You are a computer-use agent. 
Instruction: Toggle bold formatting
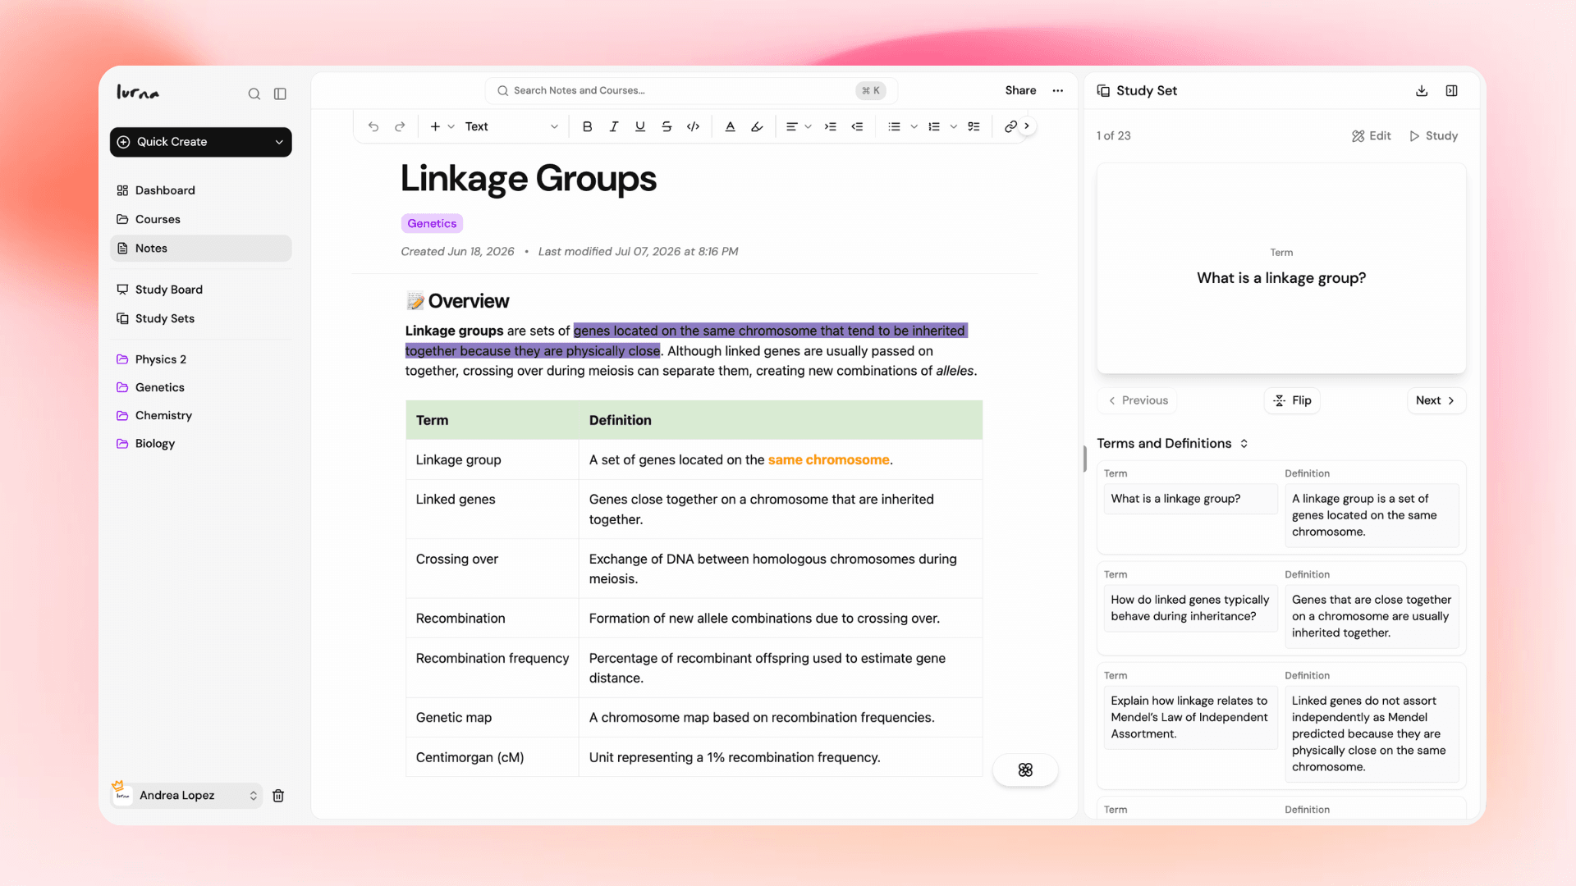click(587, 126)
